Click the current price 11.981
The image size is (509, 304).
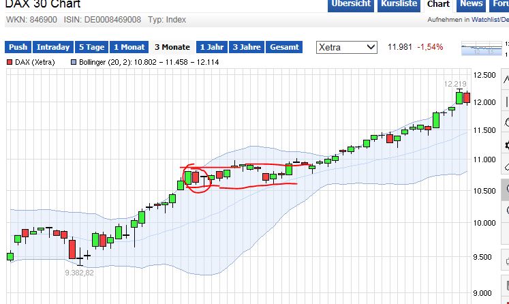pos(399,47)
